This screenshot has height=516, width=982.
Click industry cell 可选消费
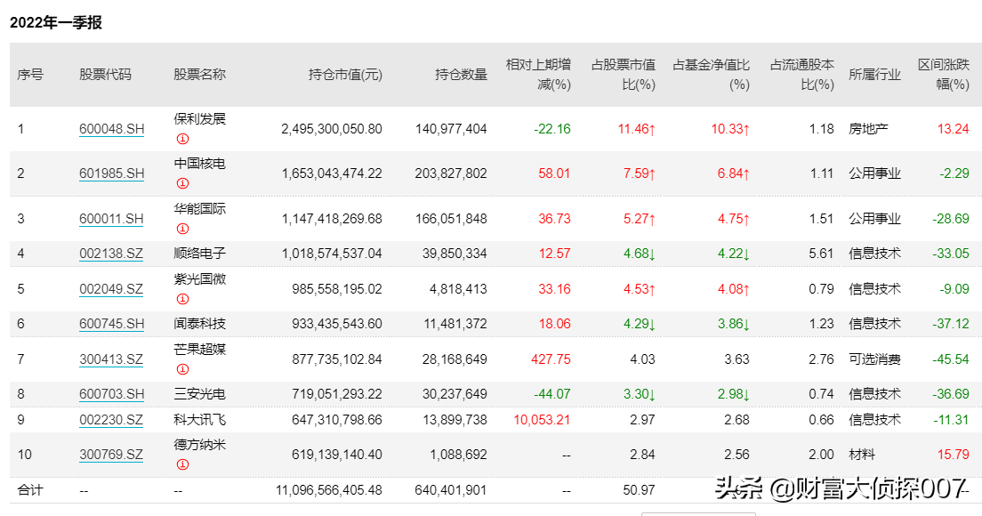875,359
